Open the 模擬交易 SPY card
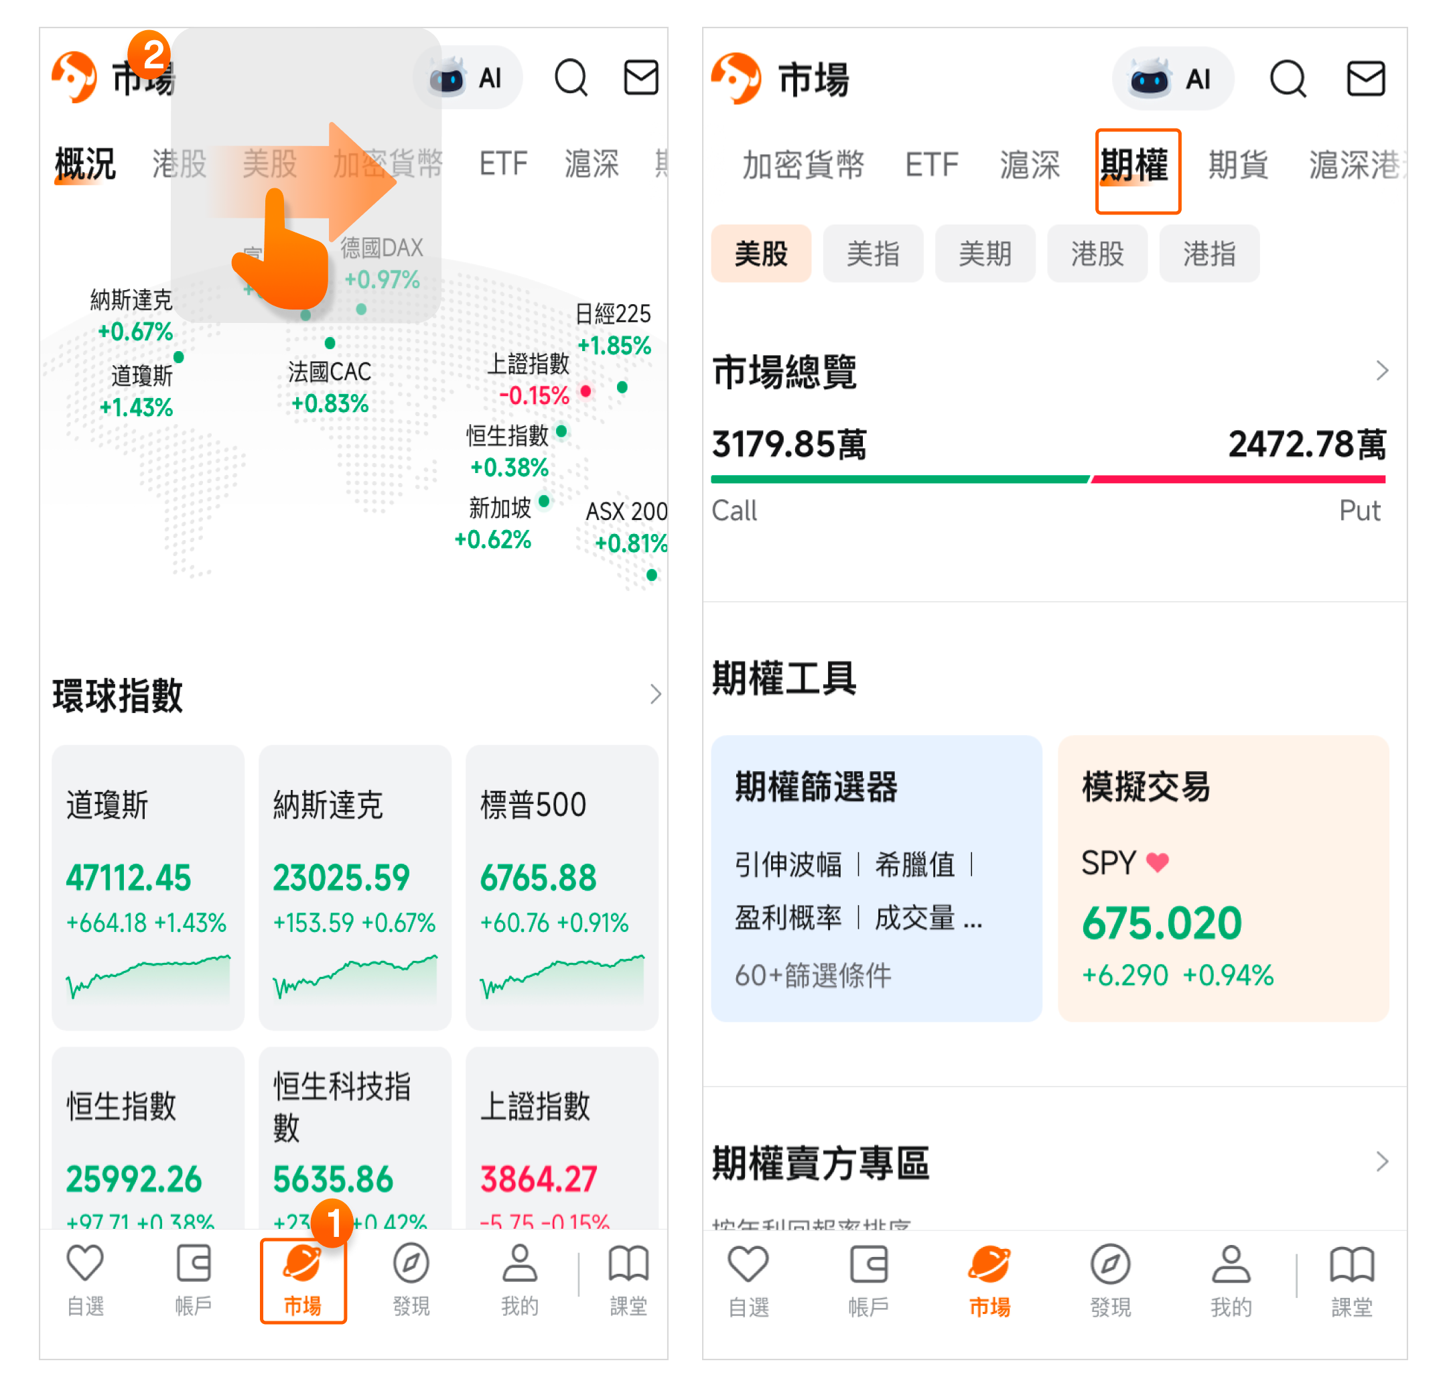 pyautogui.click(x=1223, y=878)
